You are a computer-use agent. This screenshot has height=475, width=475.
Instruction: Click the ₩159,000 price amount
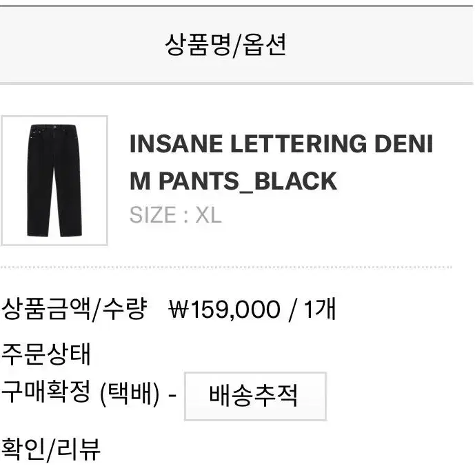pyautogui.click(x=224, y=310)
